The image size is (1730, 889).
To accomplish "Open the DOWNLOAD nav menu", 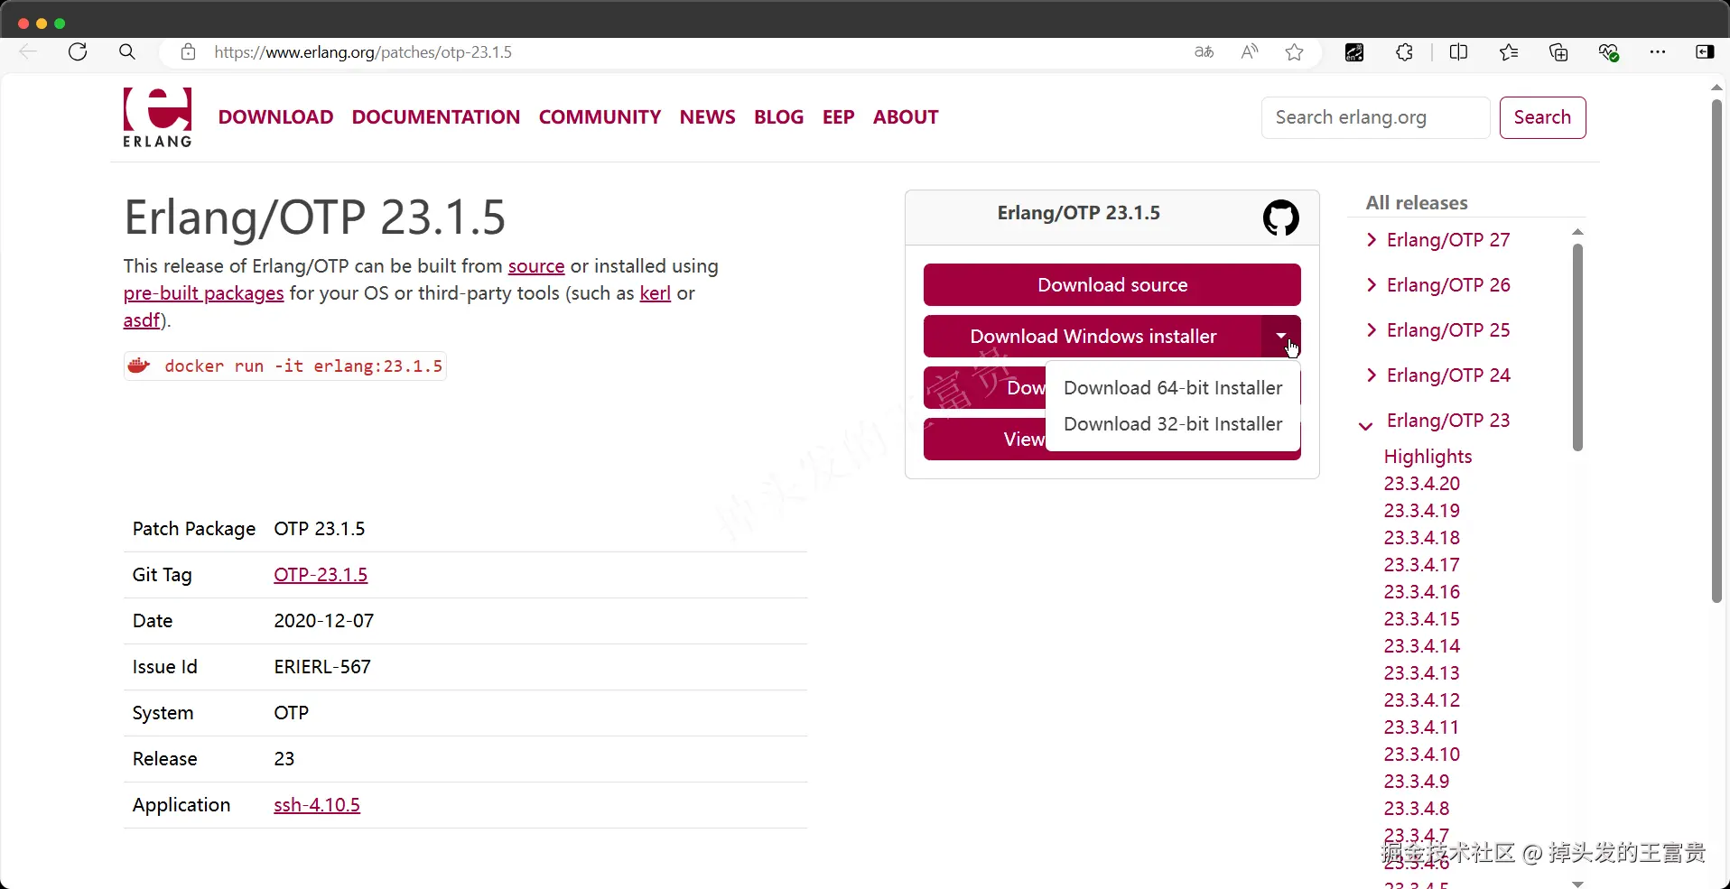I will click(275, 117).
